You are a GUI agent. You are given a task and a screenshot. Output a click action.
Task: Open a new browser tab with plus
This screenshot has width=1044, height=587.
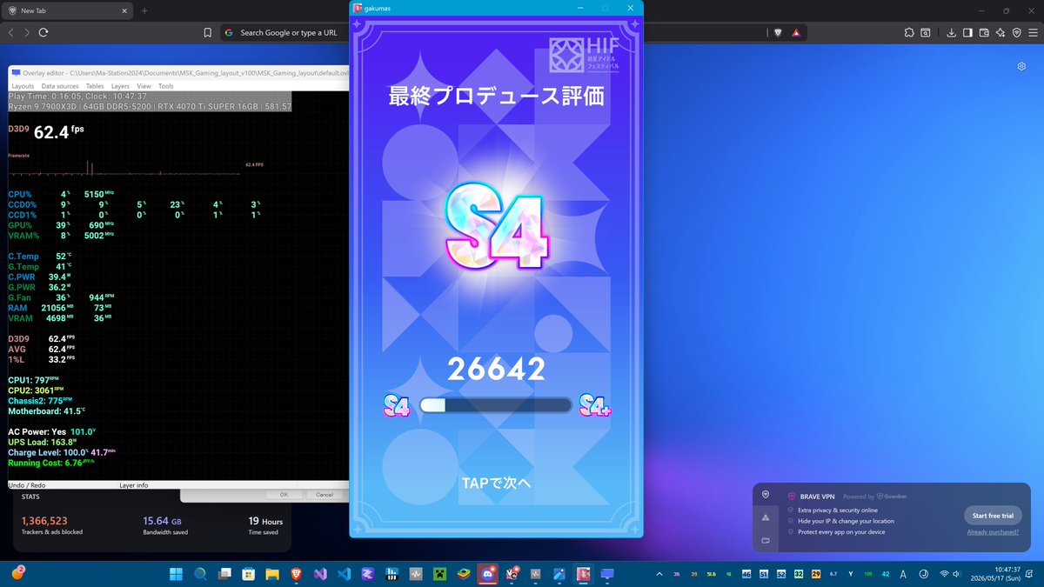pos(144,10)
